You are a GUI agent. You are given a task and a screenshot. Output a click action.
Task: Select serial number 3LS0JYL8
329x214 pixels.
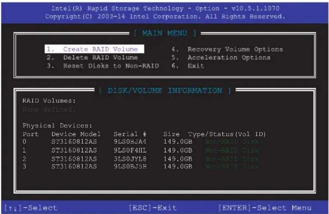coord(130,159)
